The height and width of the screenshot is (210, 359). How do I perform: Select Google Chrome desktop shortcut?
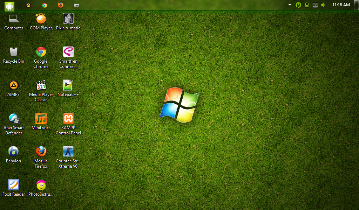[x=41, y=58]
